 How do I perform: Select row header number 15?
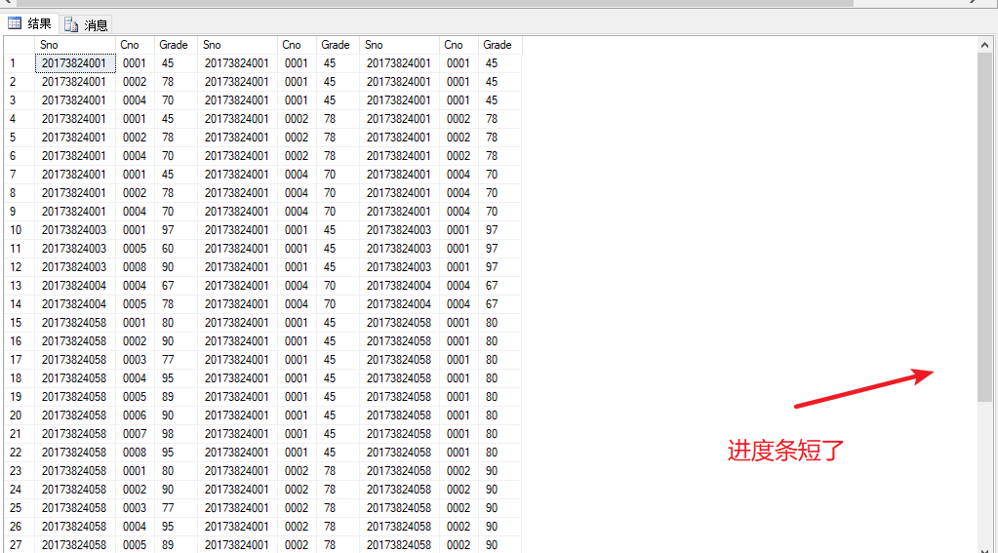pyautogui.click(x=20, y=323)
